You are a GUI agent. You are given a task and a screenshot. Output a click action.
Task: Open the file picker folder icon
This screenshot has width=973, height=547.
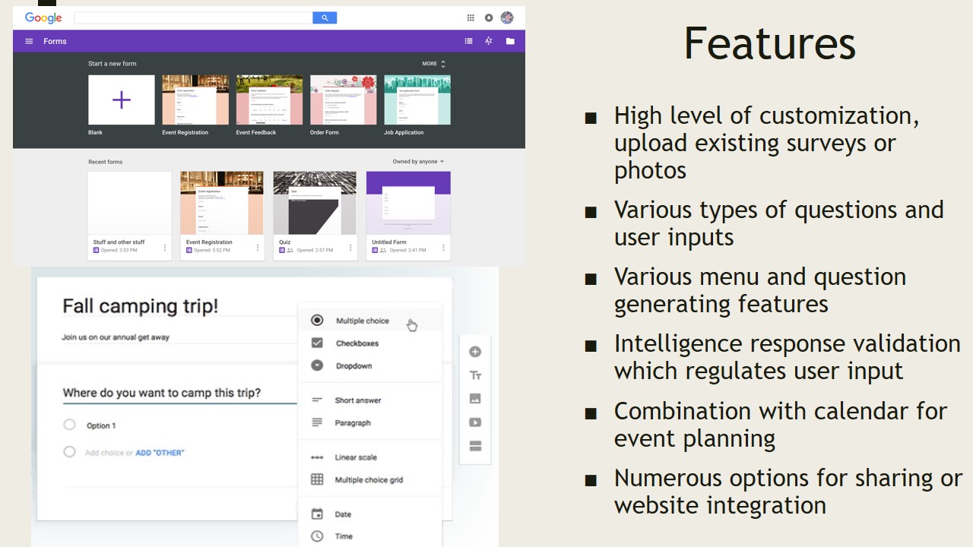point(510,41)
